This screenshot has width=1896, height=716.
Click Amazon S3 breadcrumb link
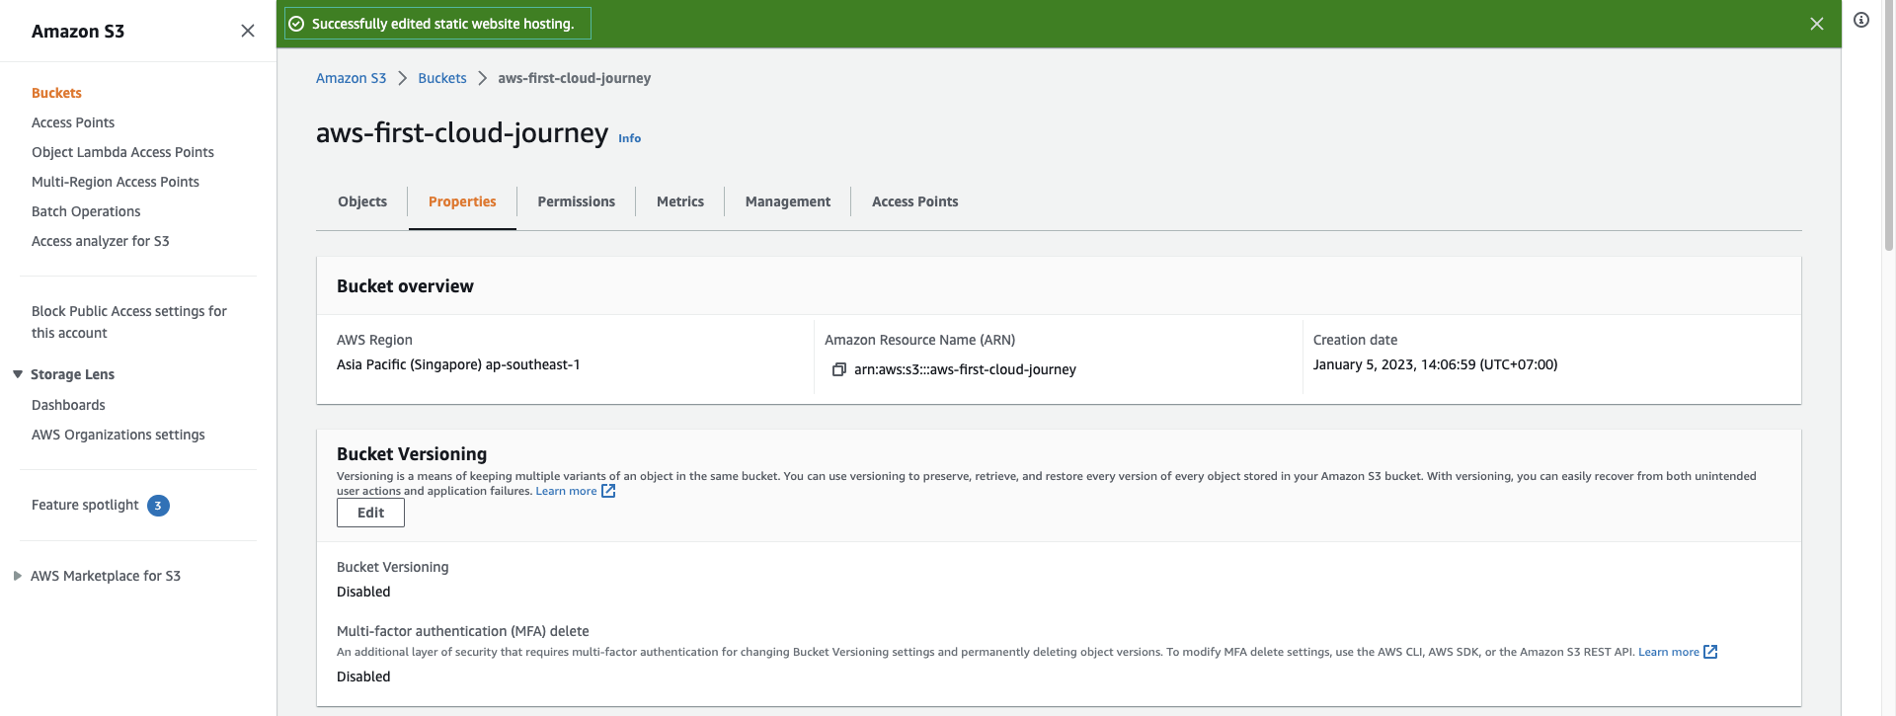351,78
